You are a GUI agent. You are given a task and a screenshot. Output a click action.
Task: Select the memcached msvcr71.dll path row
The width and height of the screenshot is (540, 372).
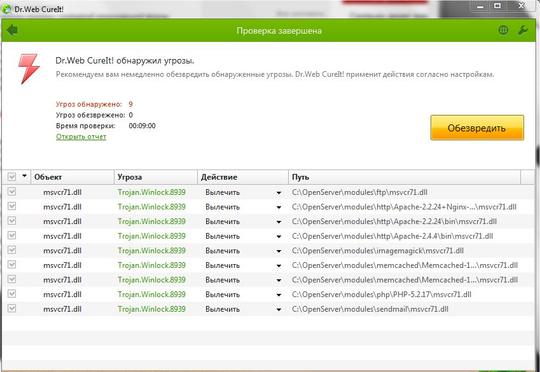click(x=405, y=265)
